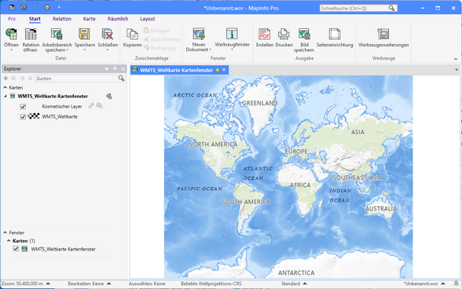This screenshot has height=289, width=462.
Task: Open the Zoom status bar popup arrow
Action: (48, 284)
